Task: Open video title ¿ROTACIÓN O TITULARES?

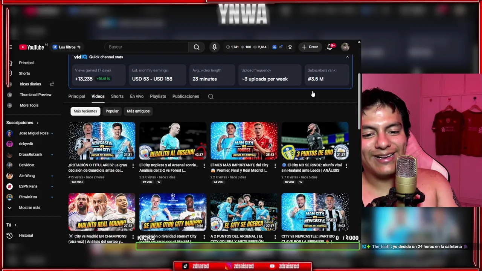Action: (98, 168)
